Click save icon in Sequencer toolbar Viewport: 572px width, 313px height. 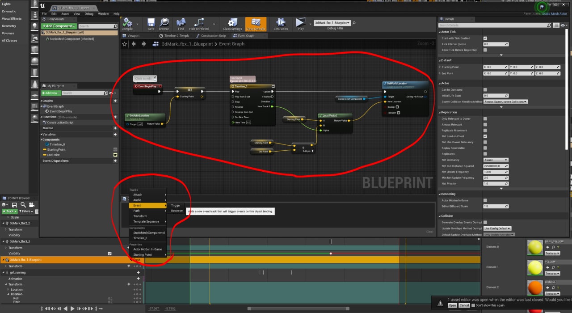tap(14, 205)
